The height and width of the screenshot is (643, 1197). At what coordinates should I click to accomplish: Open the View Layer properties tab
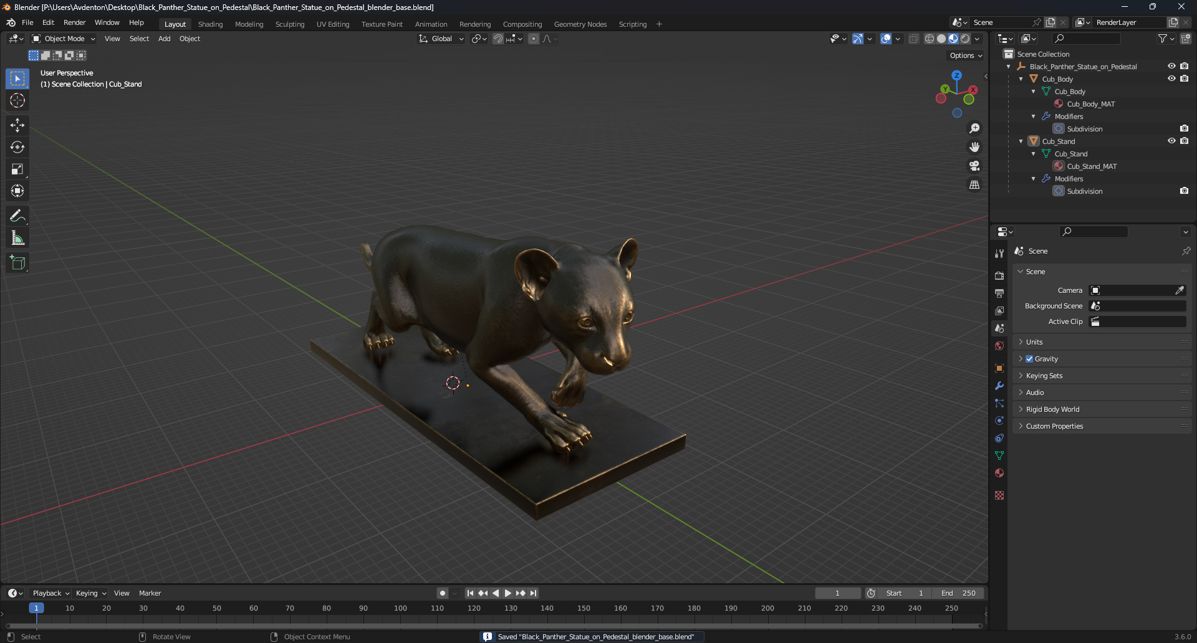pos(999,310)
